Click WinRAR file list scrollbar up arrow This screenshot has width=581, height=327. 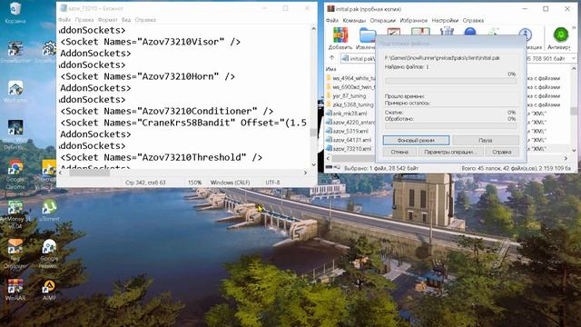(574, 69)
